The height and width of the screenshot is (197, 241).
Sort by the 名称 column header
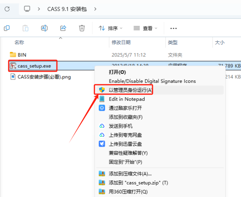pyautogui.click(x=19, y=42)
